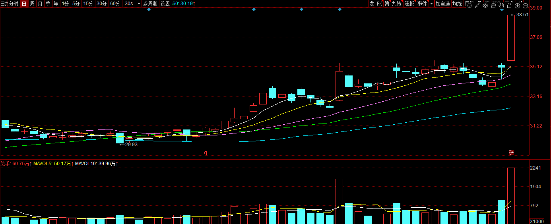Toggle the chart lock icon
This screenshot has width=551, height=224.
click(509, 6)
